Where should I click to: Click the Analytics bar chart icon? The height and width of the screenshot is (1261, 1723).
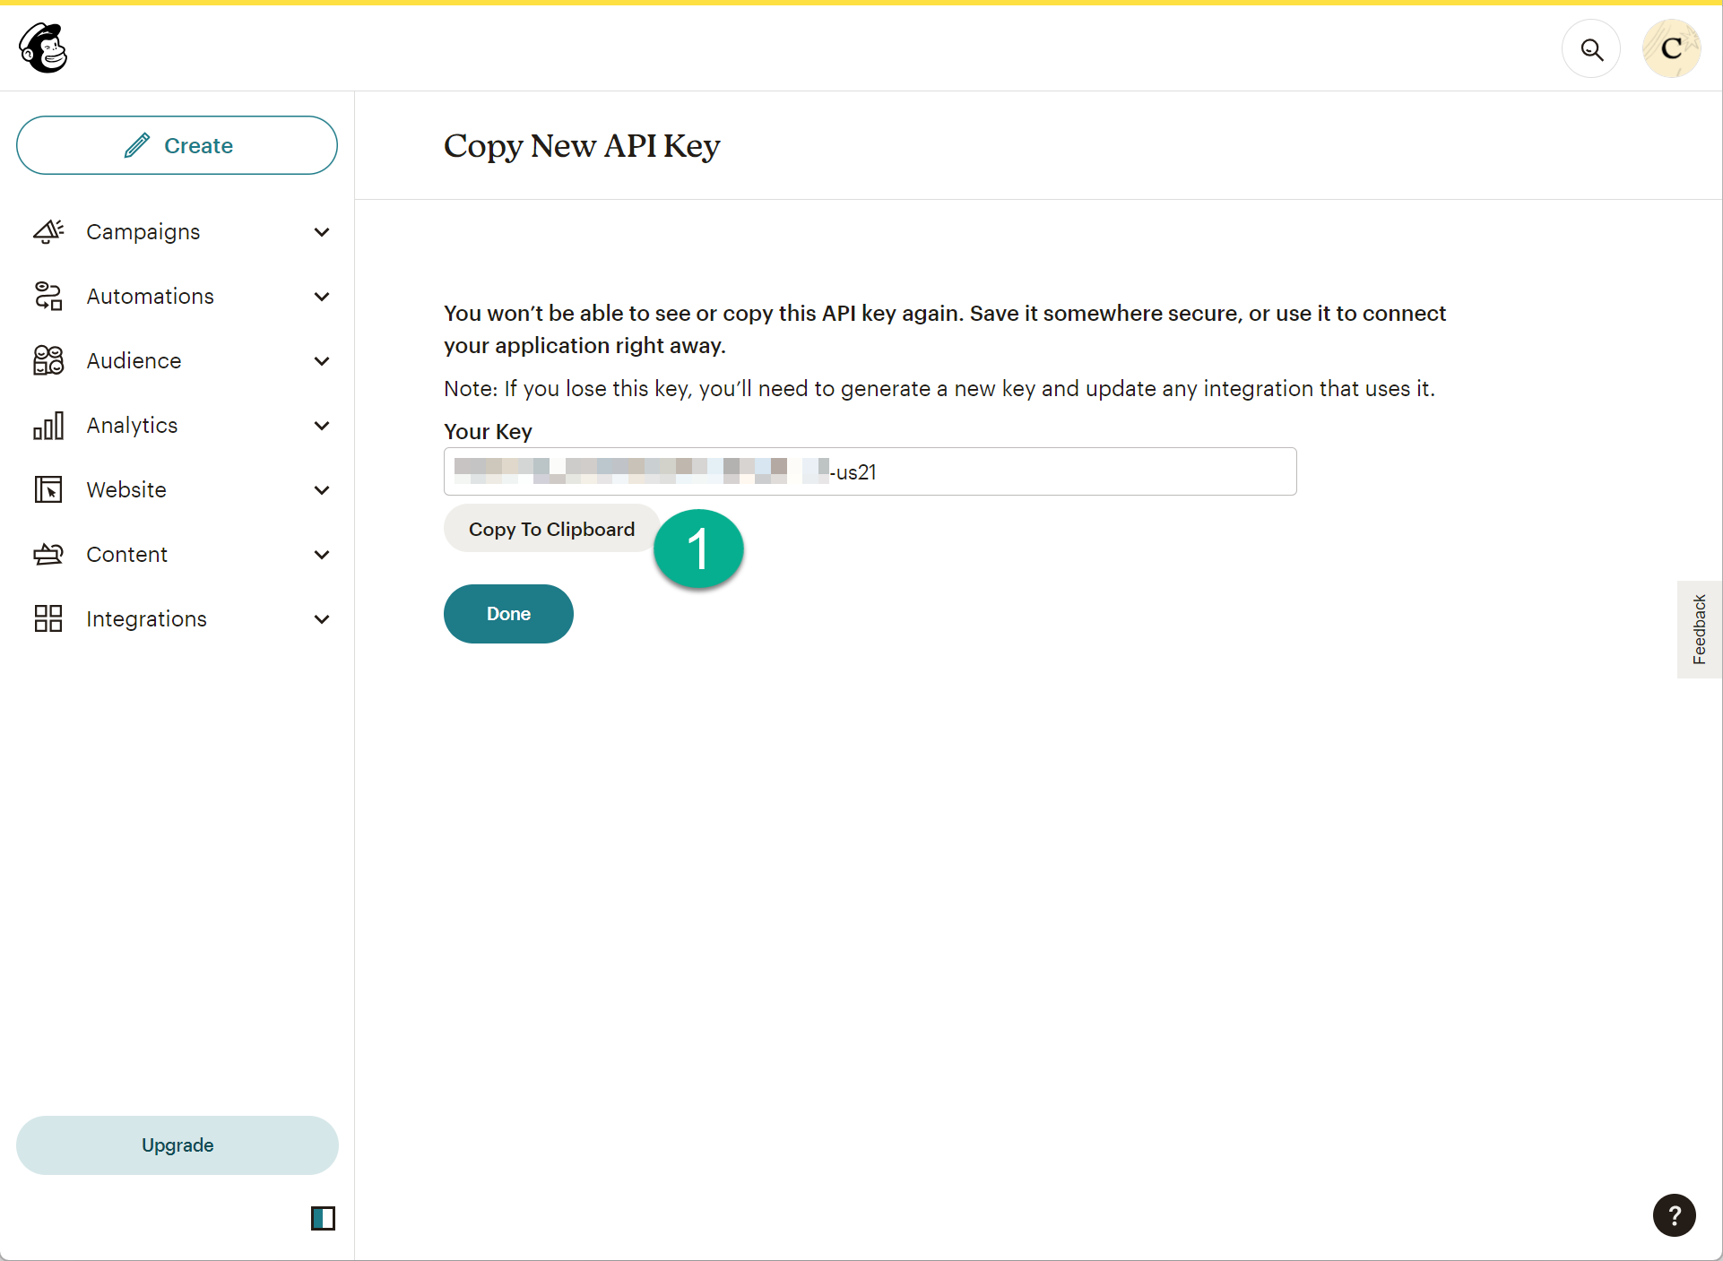click(48, 426)
